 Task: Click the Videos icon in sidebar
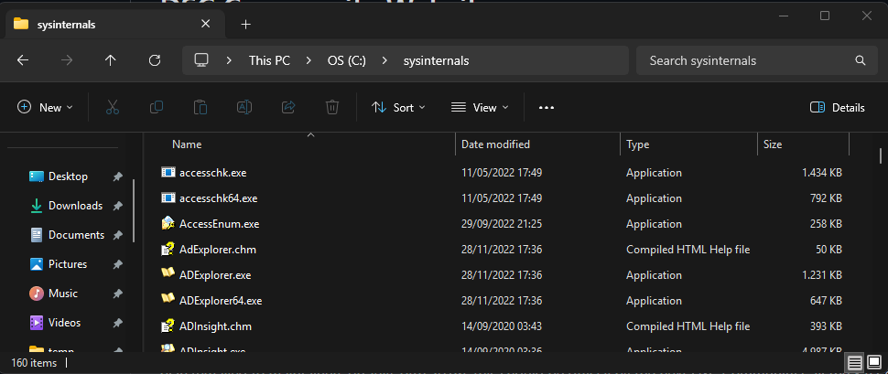pyautogui.click(x=37, y=323)
